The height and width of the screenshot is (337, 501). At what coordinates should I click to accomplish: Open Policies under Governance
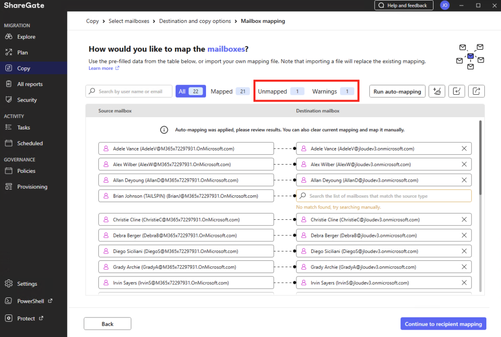[x=26, y=171]
